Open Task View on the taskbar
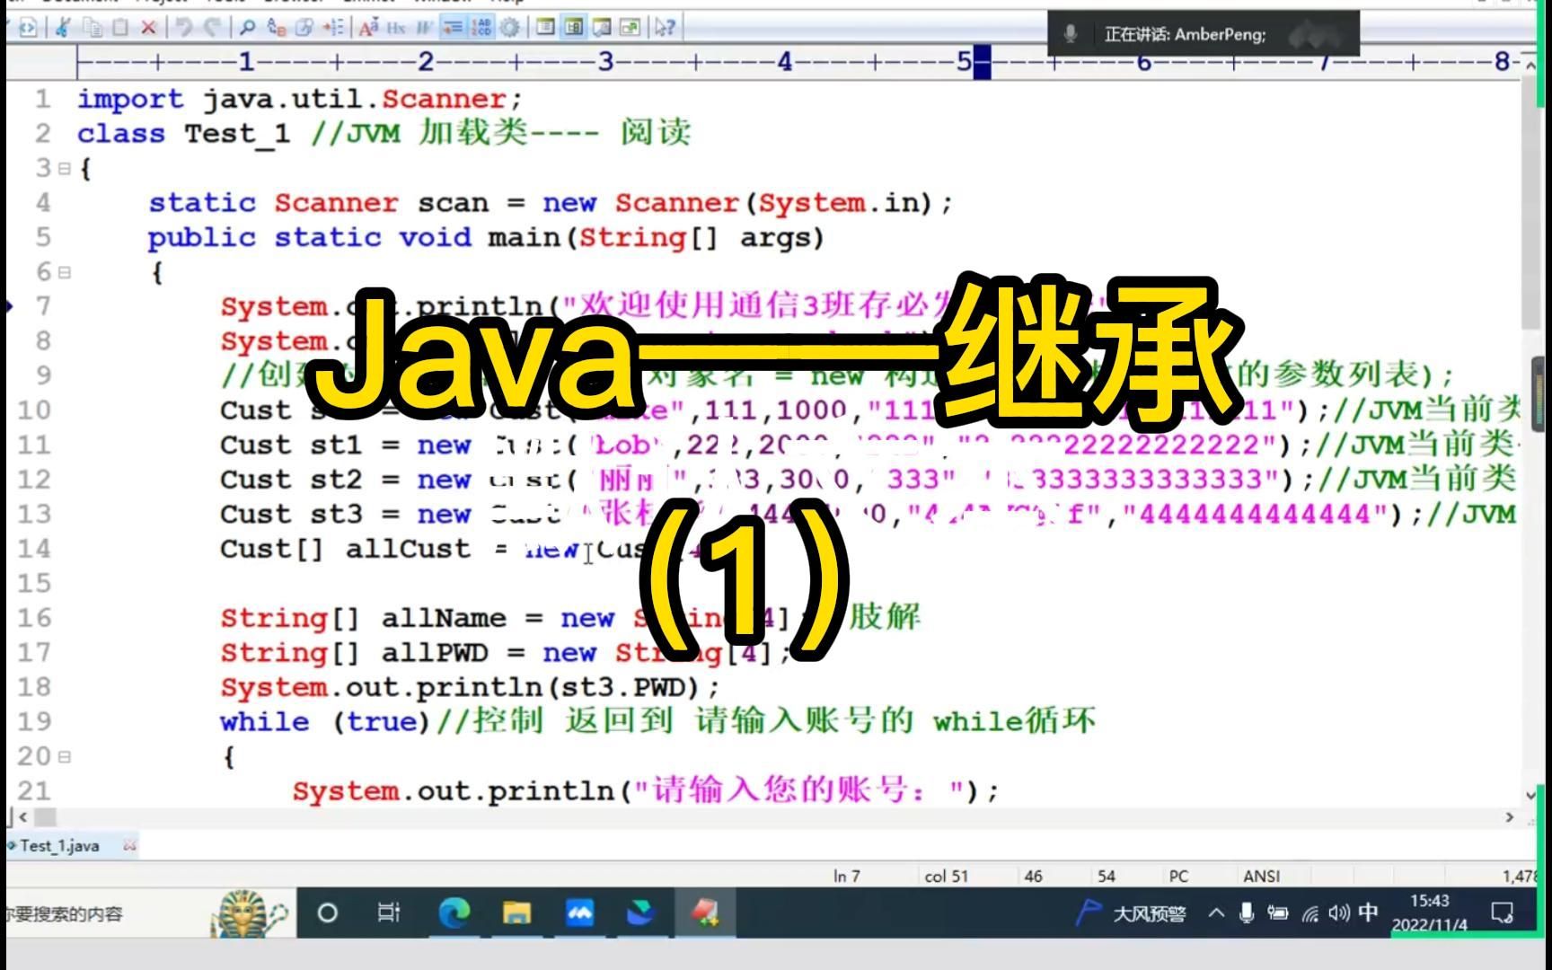1552x970 pixels. point(389,913)
